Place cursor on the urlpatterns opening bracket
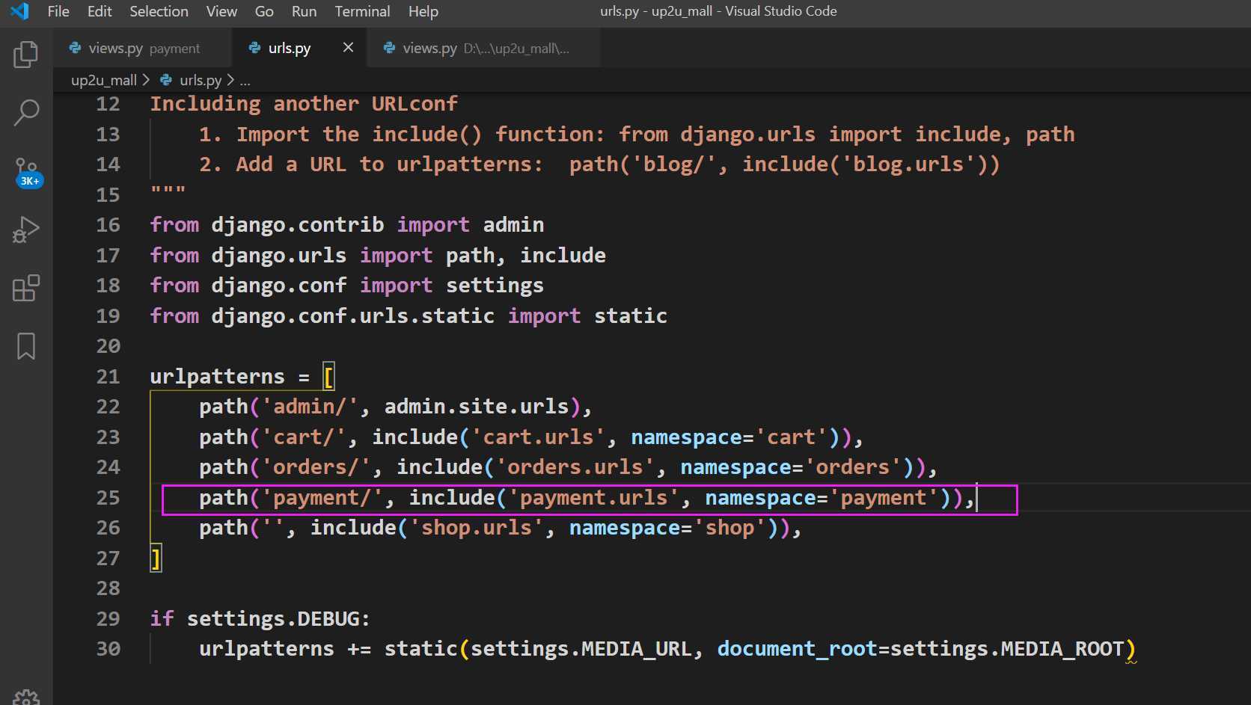This screenshot has width=1251, height=705. (328, 377)
